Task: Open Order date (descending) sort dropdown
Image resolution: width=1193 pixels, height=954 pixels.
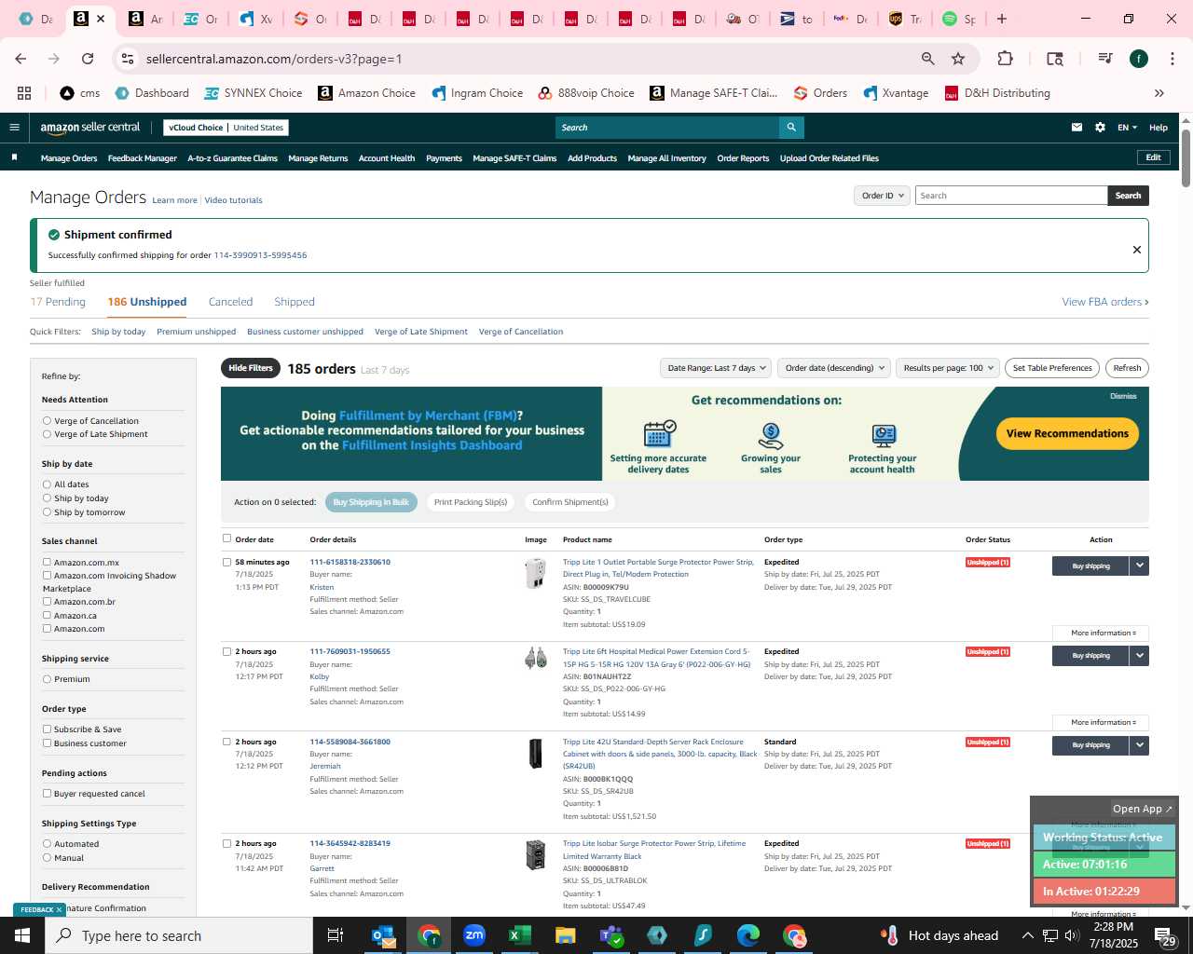Action: click(834, 368)
